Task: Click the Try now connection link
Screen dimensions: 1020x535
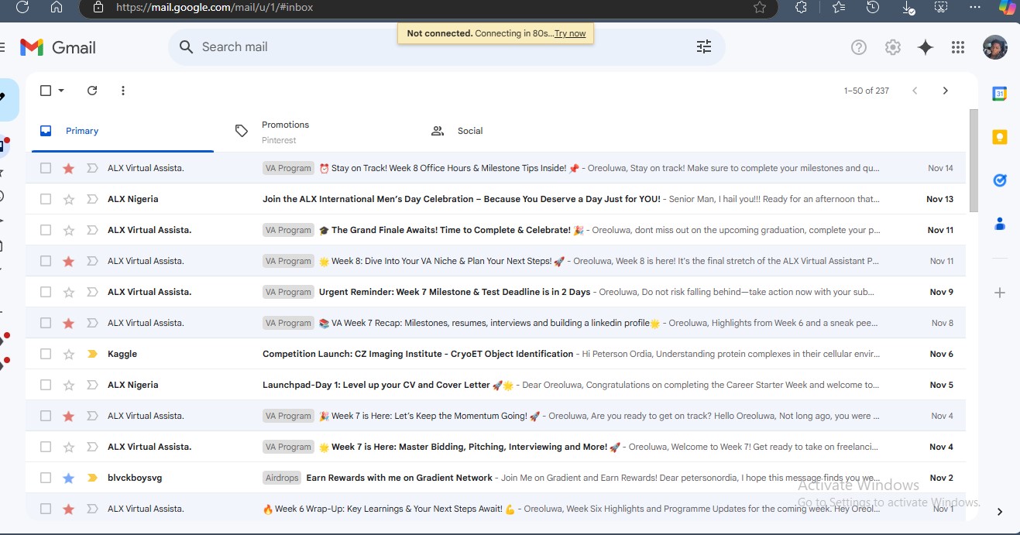Action: pyautogui.click(x=570, y=34)
